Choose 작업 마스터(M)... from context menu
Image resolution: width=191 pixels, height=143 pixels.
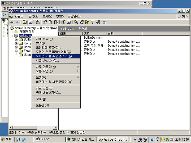[56, 60]
